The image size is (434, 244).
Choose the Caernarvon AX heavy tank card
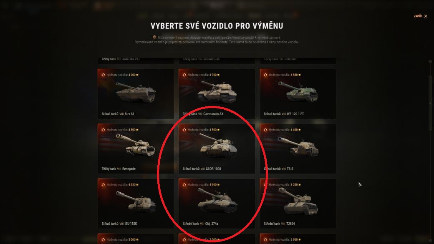pyautogui.click(x=217, y=94)
